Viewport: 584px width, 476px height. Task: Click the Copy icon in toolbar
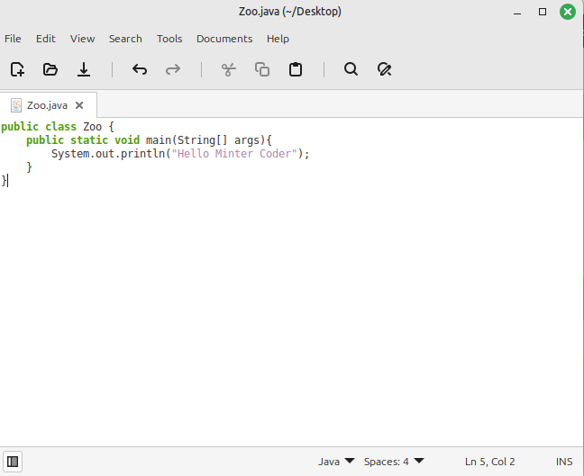[x=262, y=69]
